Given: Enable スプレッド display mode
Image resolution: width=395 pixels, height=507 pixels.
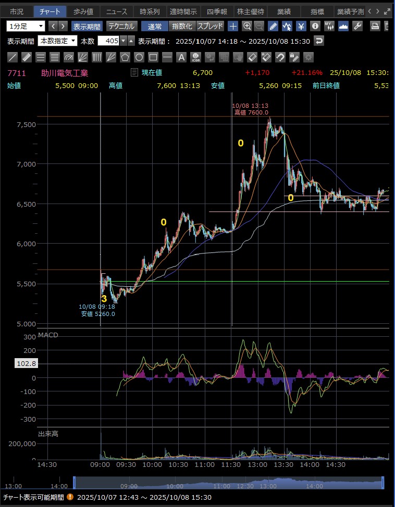Looking at the screenshot, I should (x=210, y=26).
